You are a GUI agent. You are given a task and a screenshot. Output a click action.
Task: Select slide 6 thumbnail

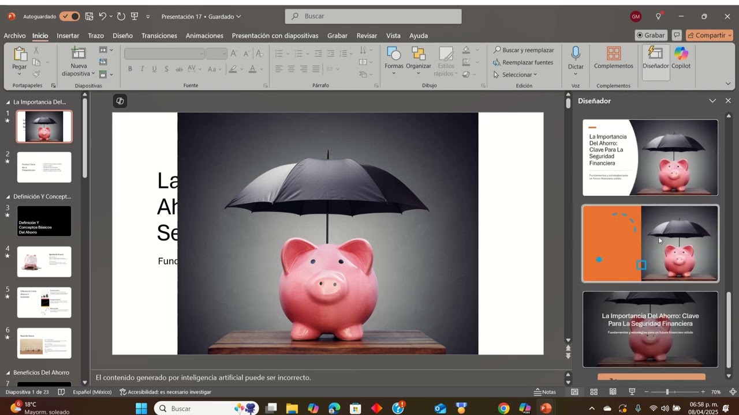click(x=44, y=343)
